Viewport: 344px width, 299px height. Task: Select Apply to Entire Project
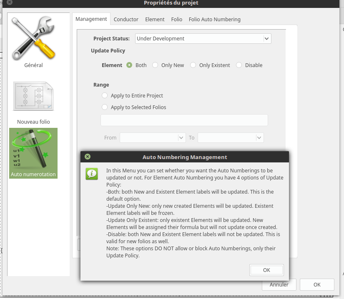(x=105, y=95)
